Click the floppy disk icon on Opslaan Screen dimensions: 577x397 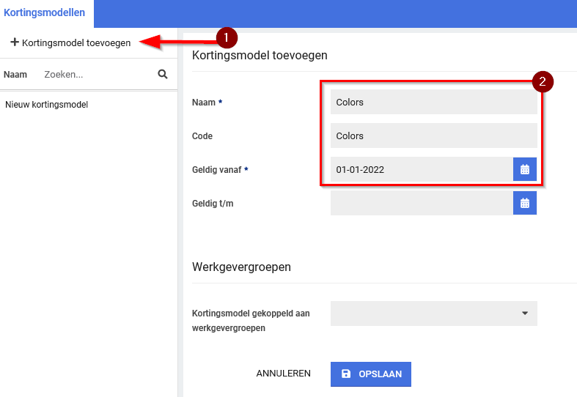pos(346,374)
